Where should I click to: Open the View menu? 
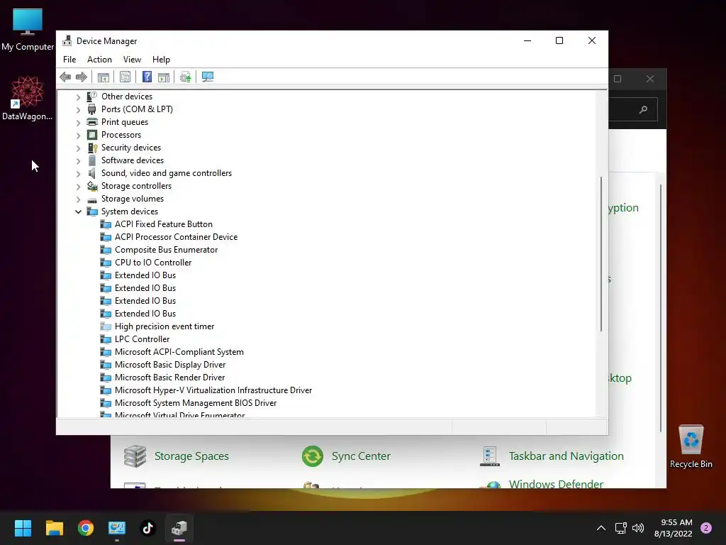tap(132, 60)
